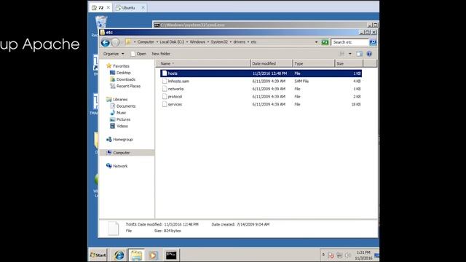Select the networks file

[261, 89]
